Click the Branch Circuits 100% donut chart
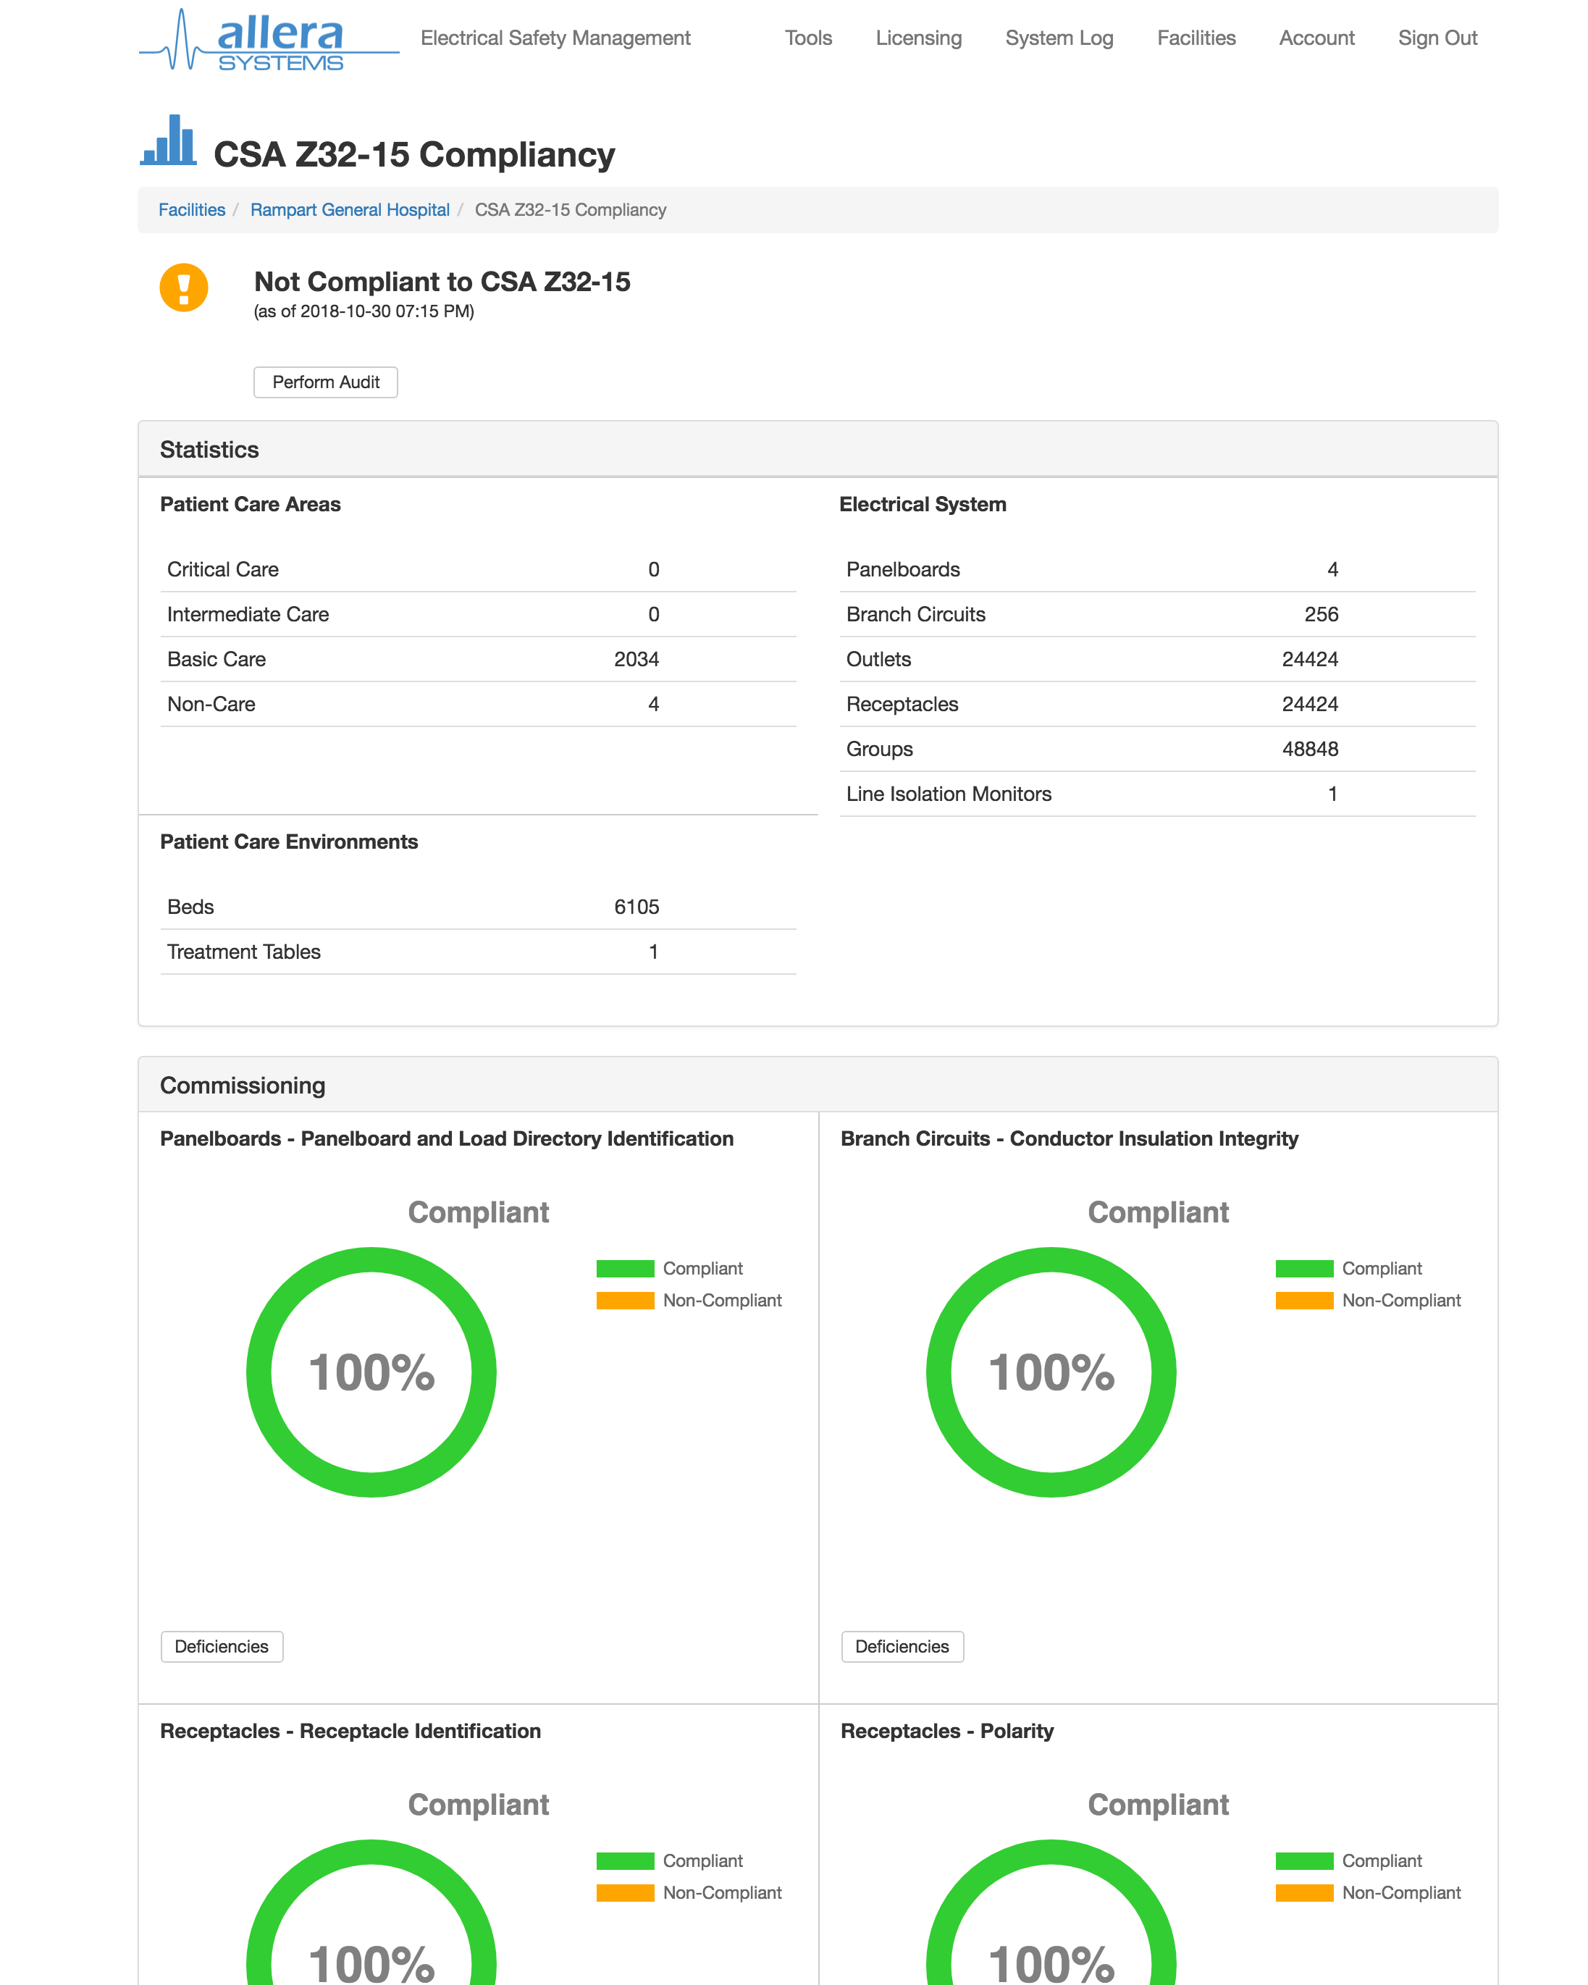This screenshot has width=1588, height=1985. (x=1051, y=1372)
